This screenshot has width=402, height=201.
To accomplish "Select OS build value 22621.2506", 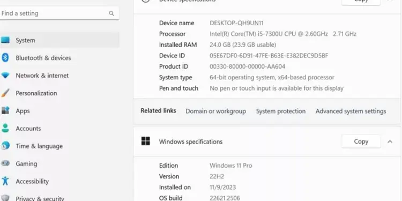I will (225, 198).
